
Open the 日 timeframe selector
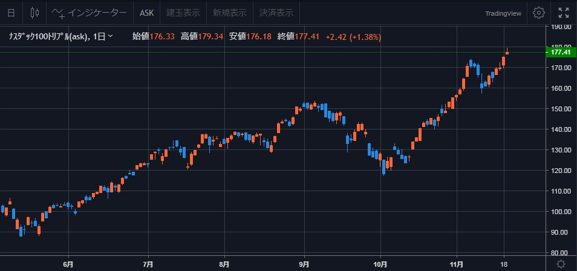(x=11, y=13)
